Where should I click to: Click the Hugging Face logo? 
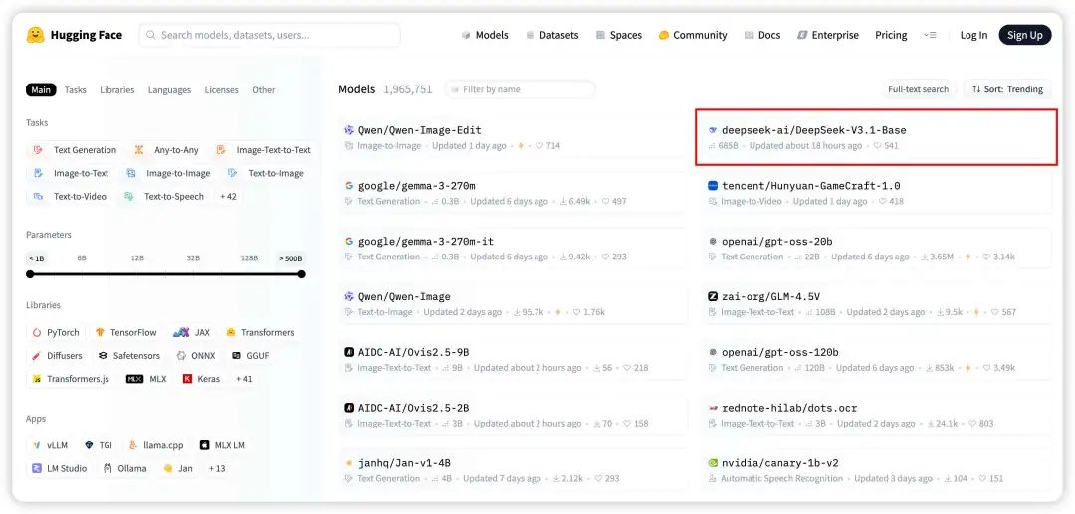[74, 35]
